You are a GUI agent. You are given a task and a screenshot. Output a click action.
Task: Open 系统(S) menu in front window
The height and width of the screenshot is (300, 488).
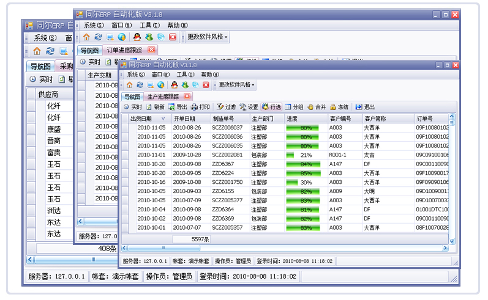136,75
